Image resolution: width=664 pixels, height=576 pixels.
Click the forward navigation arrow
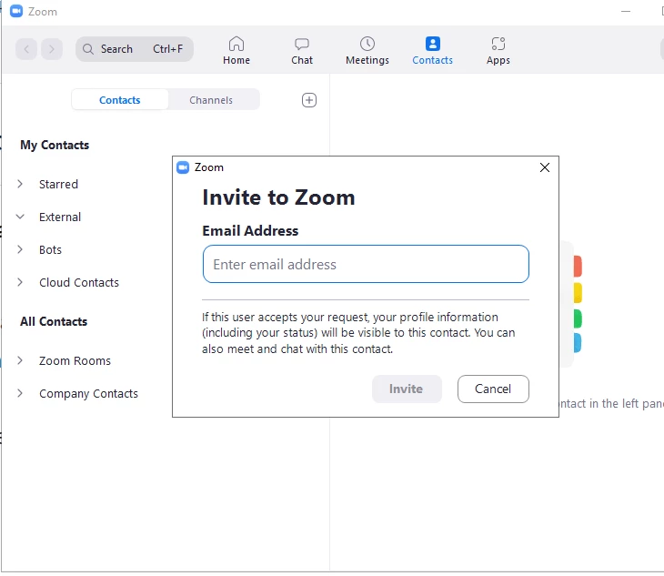(52, 49)
